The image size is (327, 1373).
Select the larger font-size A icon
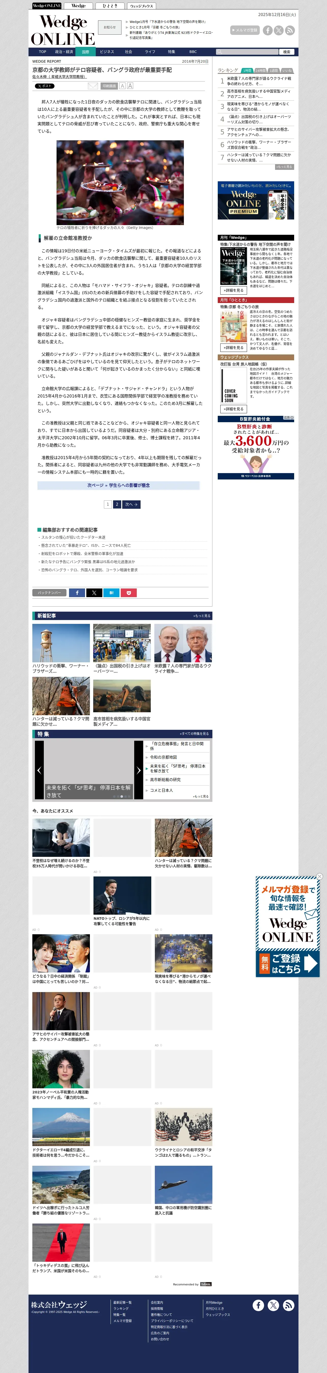[130, 86]
